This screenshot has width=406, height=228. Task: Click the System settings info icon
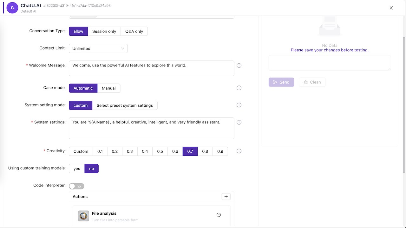tap(239, 122)
